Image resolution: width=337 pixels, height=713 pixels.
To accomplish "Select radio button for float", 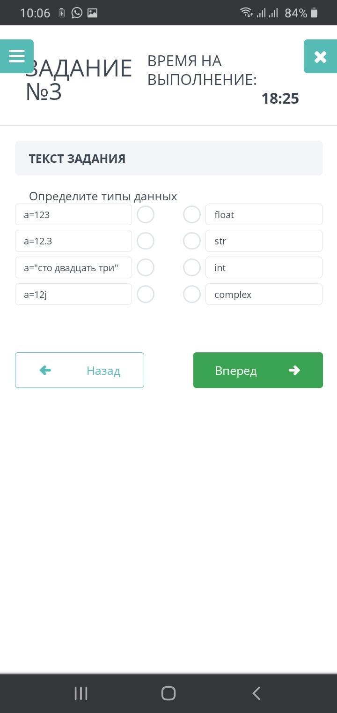I will point(192,214).
